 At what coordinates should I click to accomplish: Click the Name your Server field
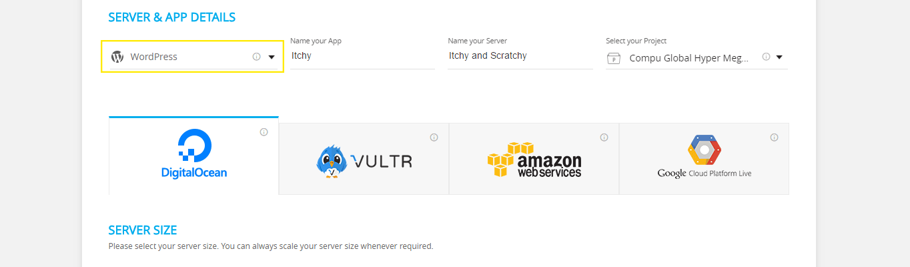[x=520, y=56]
